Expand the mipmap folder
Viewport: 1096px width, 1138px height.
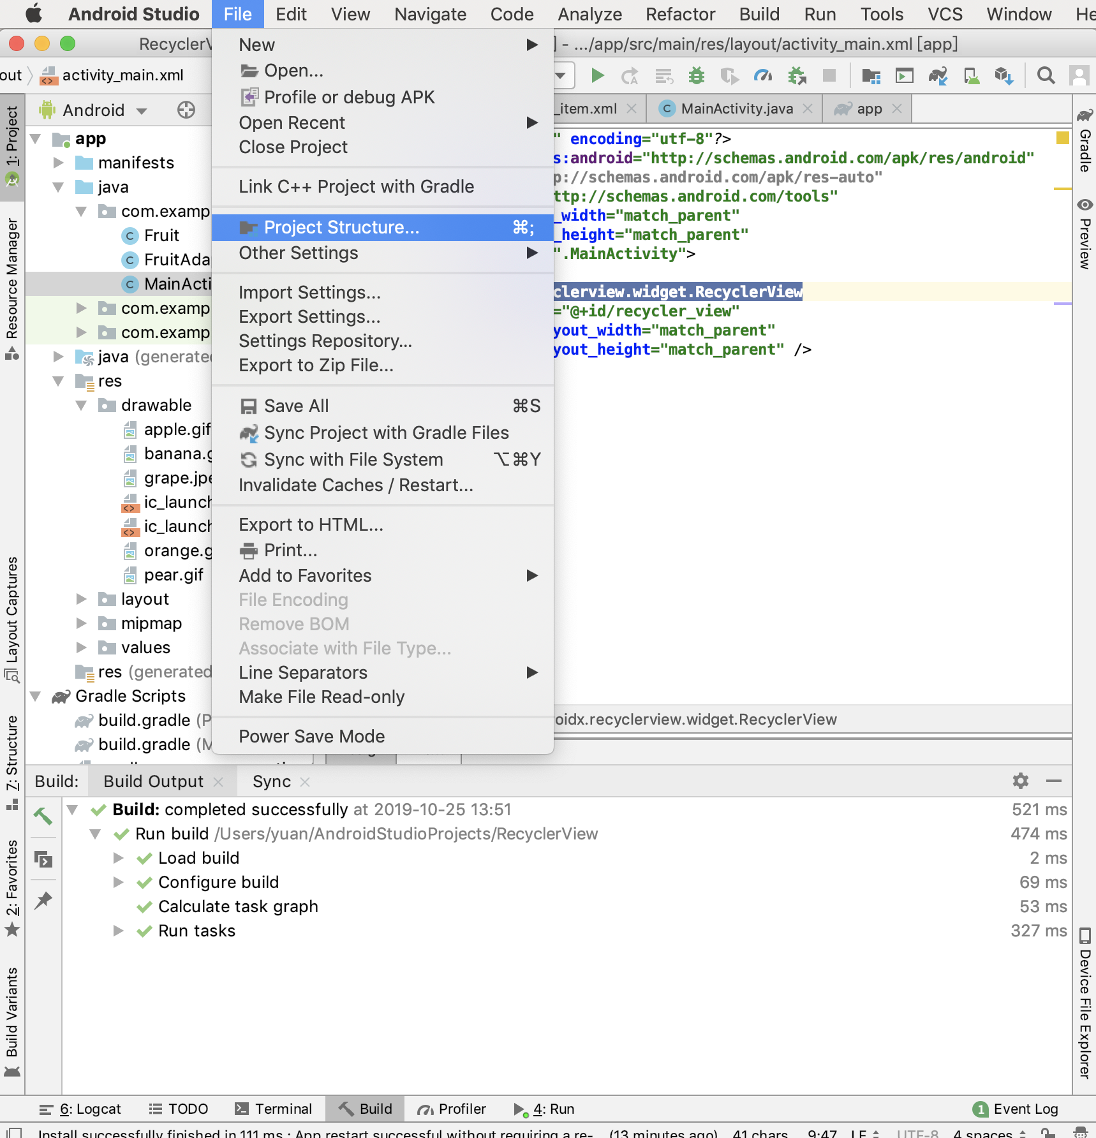click(82, 623)
